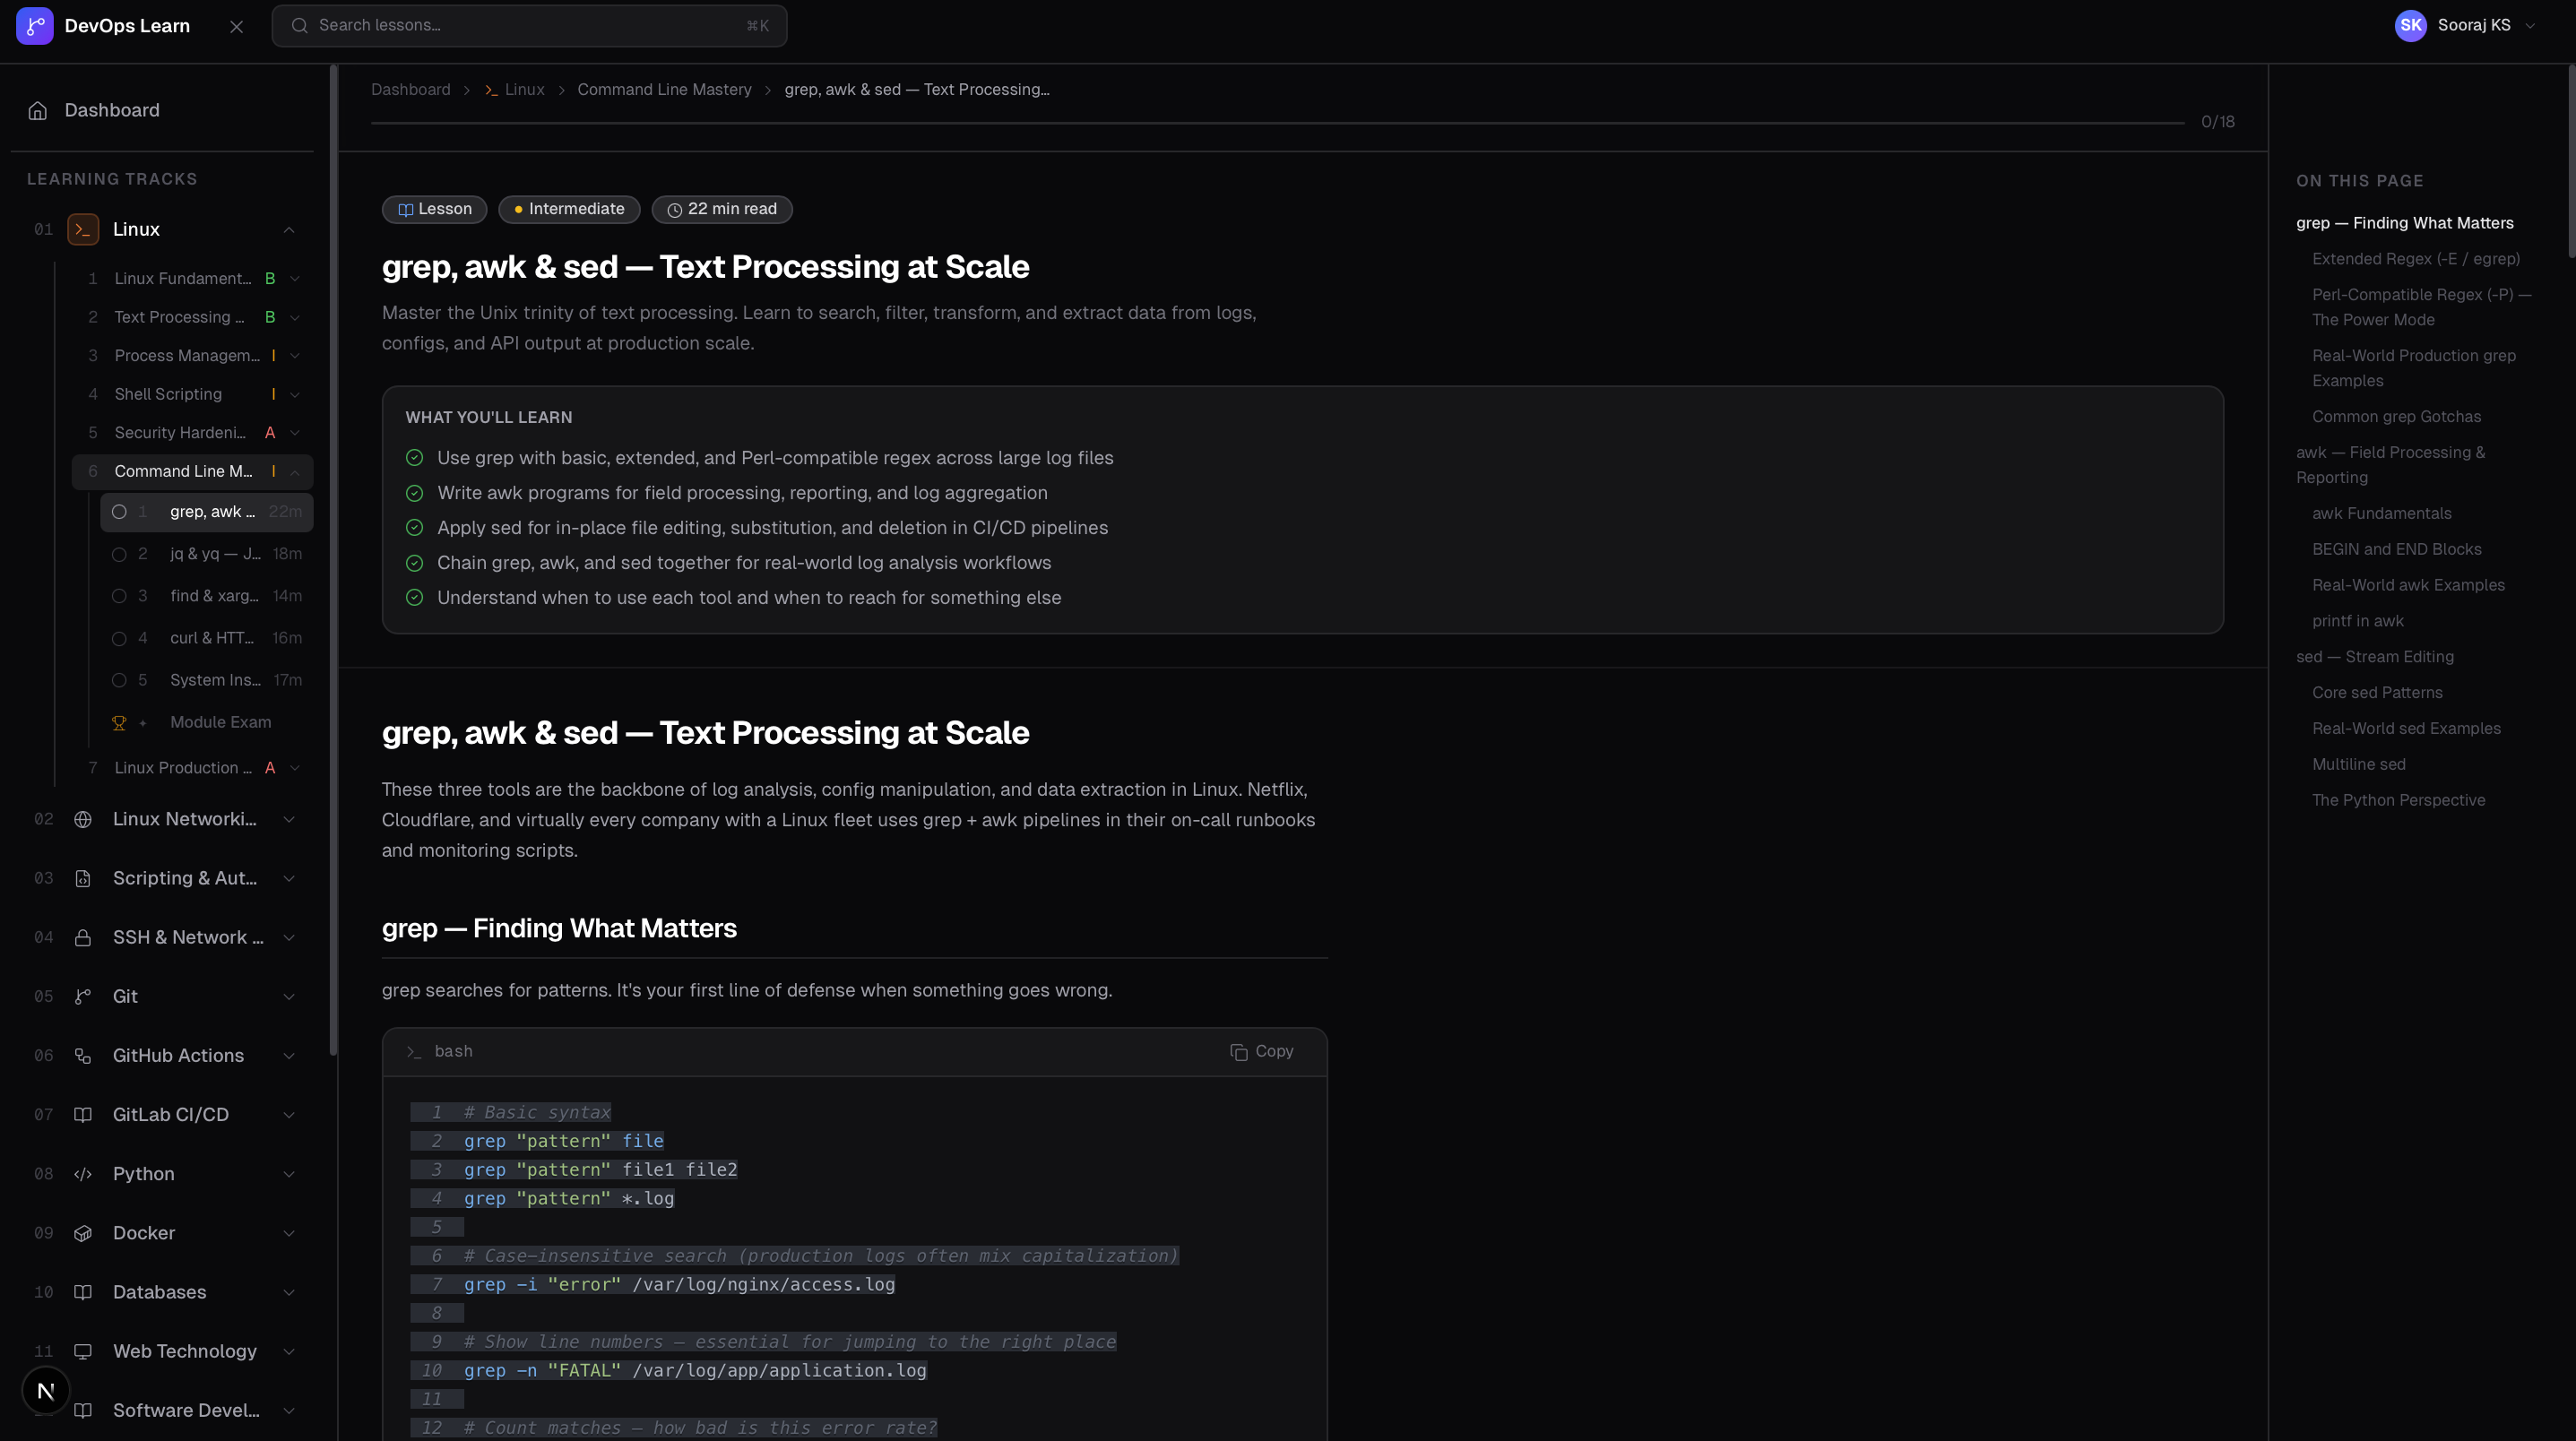Image resolution: width=2576 pixels, height=1441 pixels.
Task: Click the breadcrumb Linux terminal icon
Action: pos(491,90)
